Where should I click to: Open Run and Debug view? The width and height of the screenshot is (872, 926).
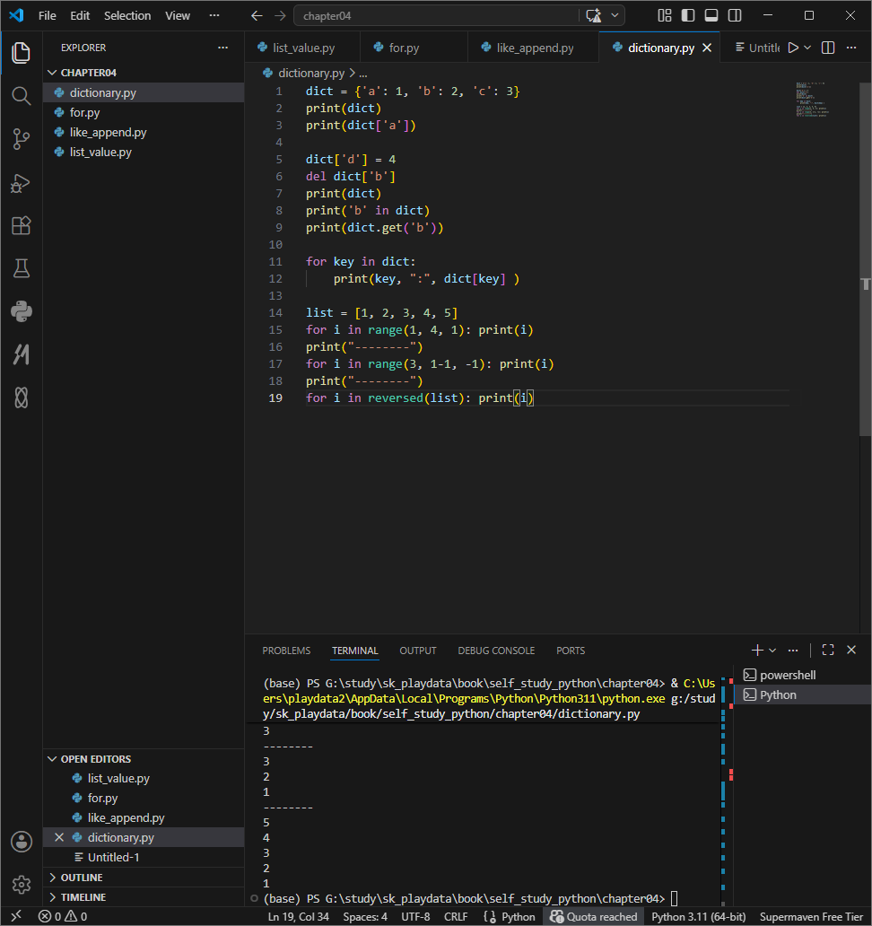click(x=22, y=183)
